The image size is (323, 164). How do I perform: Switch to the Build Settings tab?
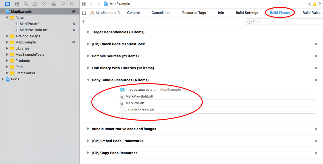[x=247, y=13]
